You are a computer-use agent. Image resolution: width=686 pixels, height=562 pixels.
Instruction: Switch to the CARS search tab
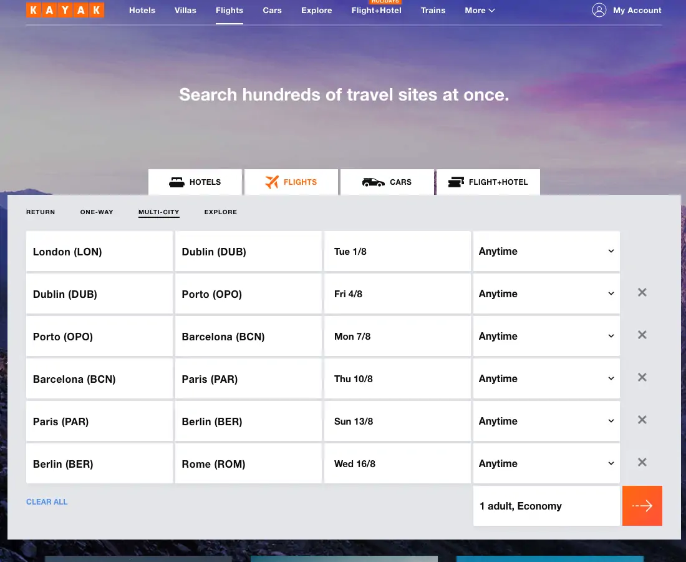pos(387,182)
